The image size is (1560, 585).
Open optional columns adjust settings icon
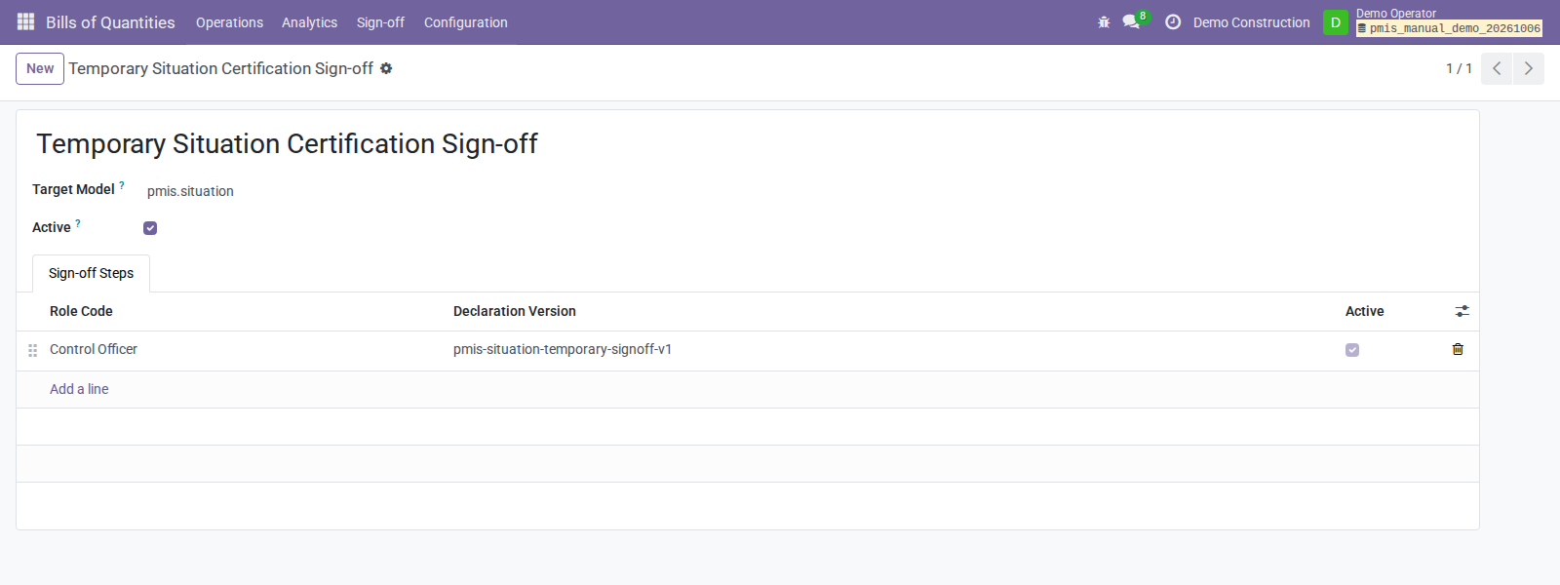1462,311
